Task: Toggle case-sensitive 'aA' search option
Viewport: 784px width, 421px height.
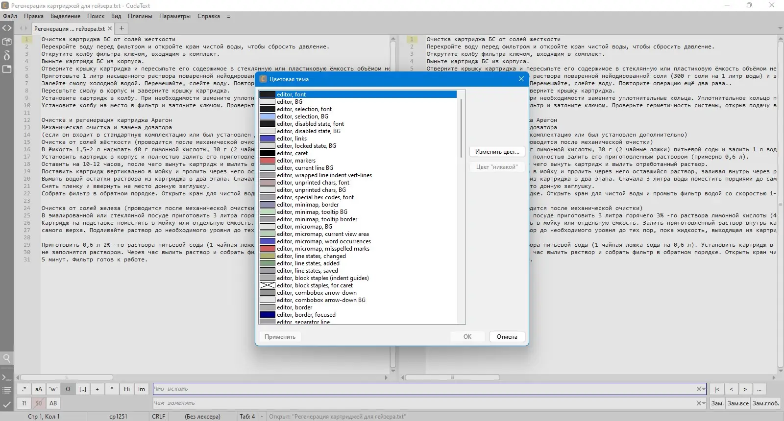Action: click(x=39, y=389)
